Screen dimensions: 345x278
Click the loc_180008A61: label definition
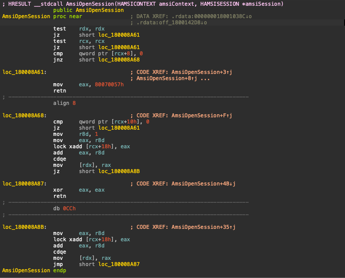tap(24, 72)
